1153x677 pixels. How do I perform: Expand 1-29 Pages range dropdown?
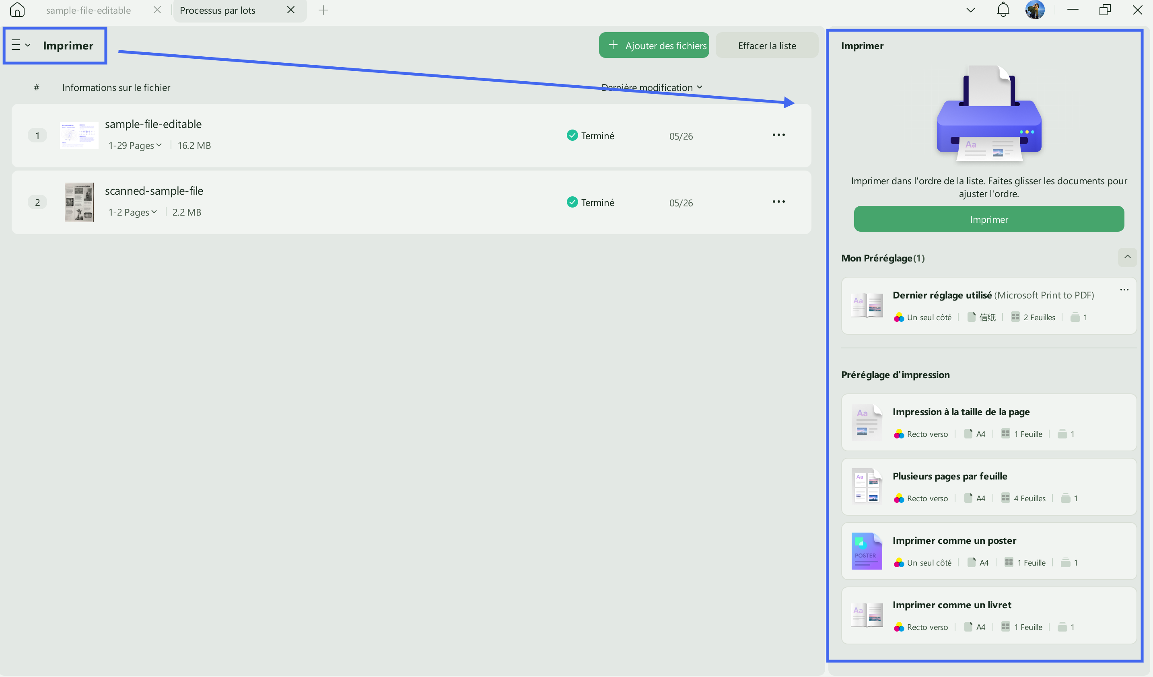135,146
